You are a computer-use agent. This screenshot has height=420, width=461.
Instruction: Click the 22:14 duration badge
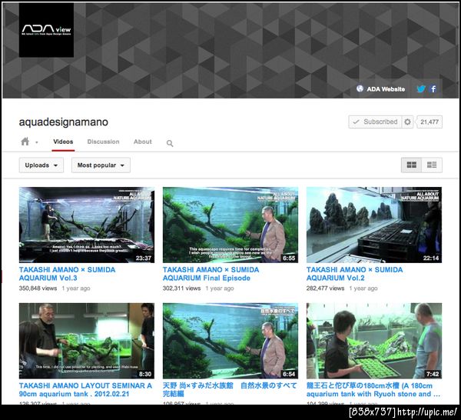tap(431, 258)
